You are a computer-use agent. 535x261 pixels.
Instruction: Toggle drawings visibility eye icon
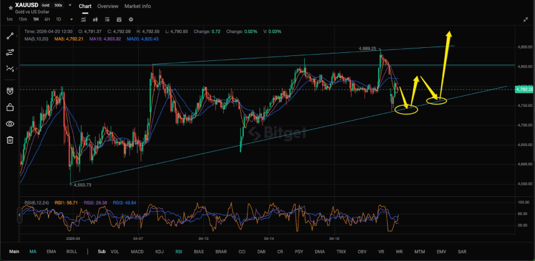pos(10,124)
